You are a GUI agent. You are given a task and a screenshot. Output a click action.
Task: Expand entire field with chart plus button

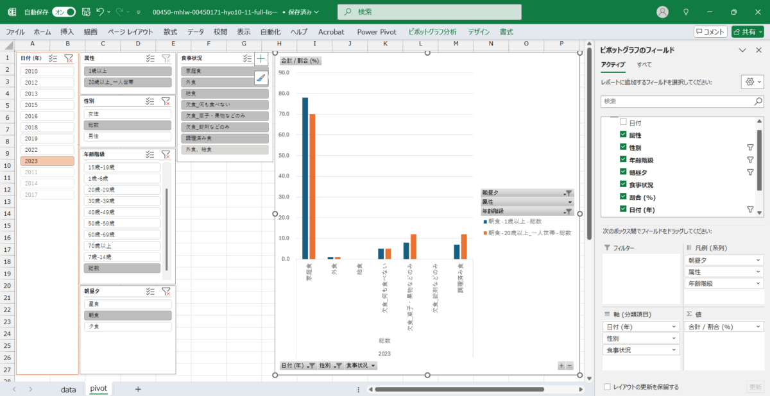click(x=561, y=366)
